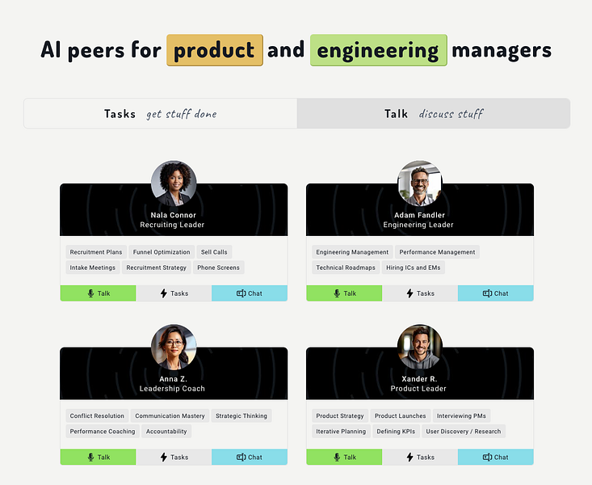Select the Conflict Resolution tag

(97, 415)
